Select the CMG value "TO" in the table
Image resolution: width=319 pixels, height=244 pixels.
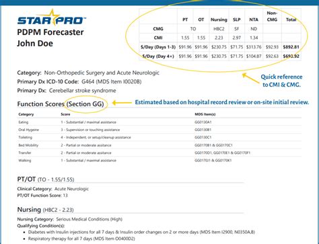pyautogui.click(x=193, y=29)
